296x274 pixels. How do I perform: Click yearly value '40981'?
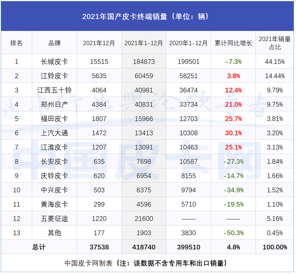144,90
